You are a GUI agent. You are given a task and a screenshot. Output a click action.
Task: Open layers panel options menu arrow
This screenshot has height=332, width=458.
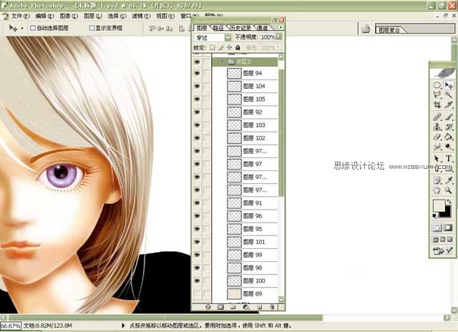281,27
